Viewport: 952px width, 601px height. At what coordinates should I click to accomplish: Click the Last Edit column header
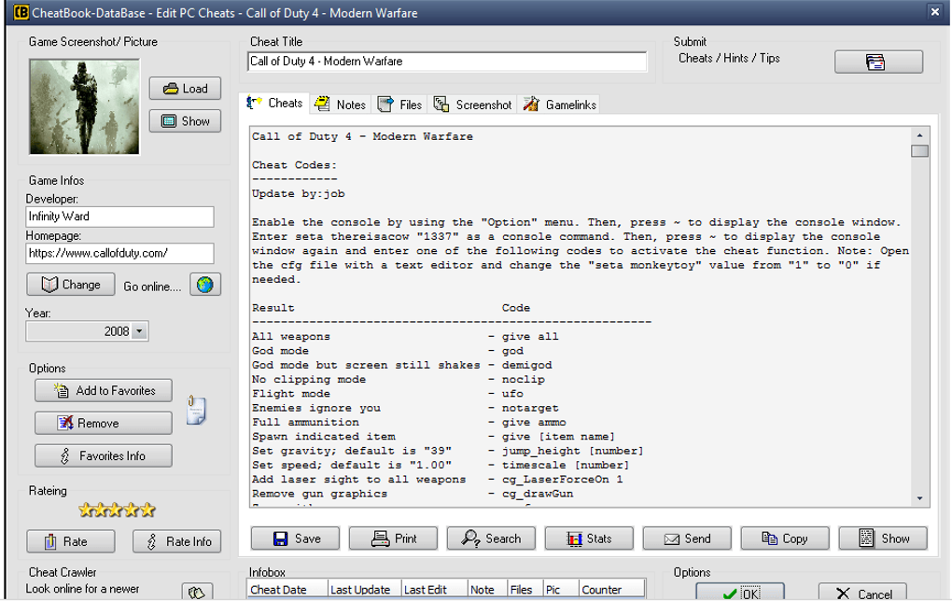pos(433,590)
